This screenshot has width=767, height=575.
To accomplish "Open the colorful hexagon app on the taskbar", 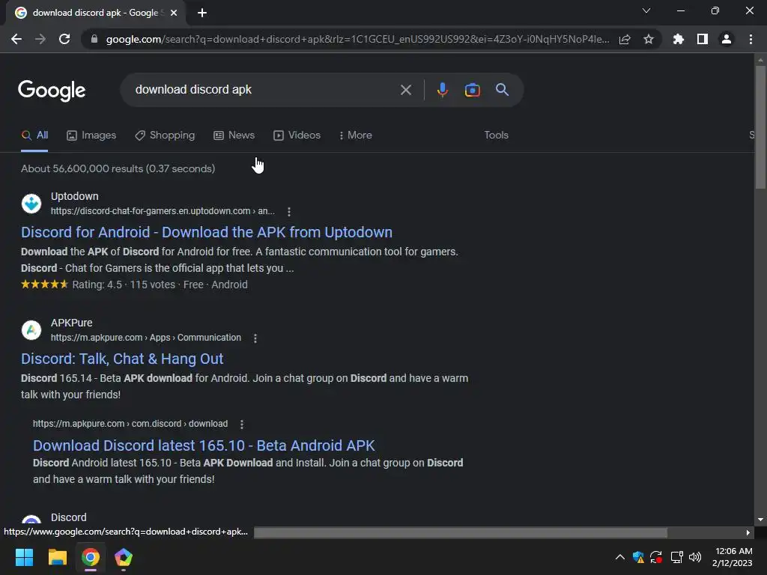I will [124, 557].
